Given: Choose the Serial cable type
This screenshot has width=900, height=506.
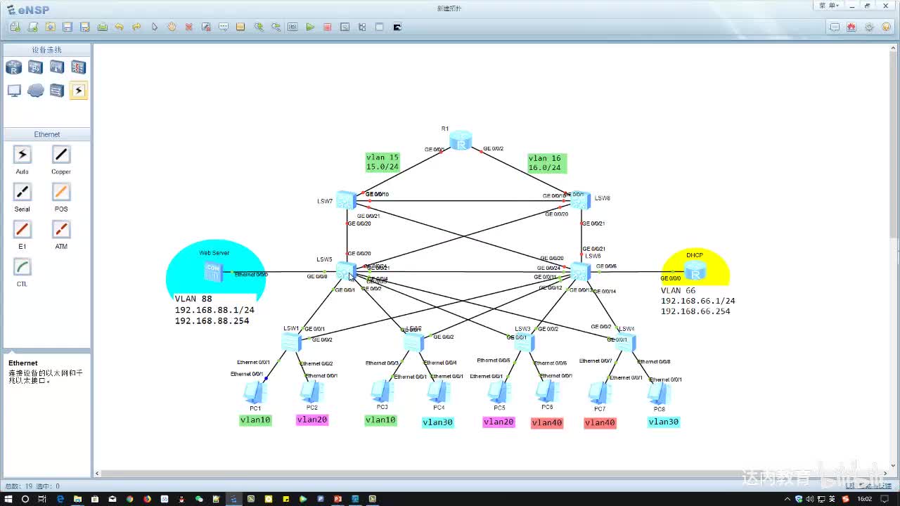Looking at the screenshot, I should pos(22,192).
